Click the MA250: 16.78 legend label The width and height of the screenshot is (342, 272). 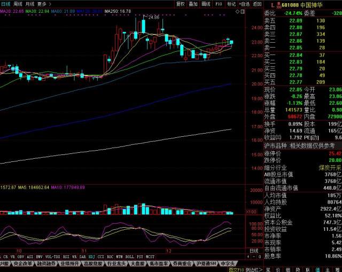coord(118,11)
